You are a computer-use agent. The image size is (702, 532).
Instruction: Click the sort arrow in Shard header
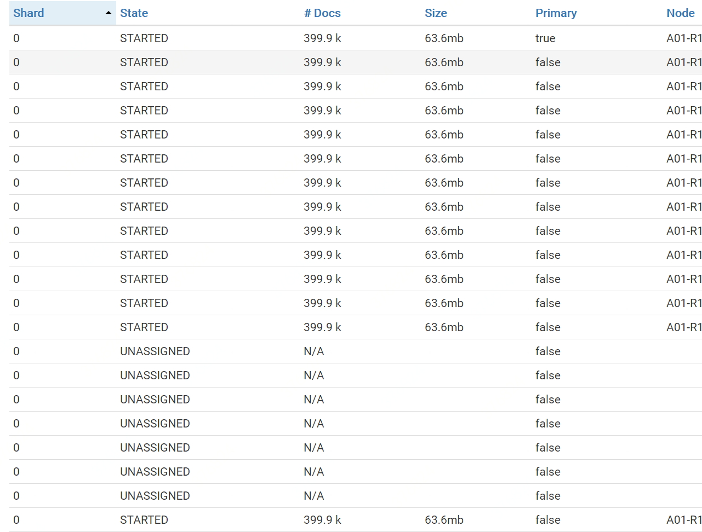(x=109, y=13)
